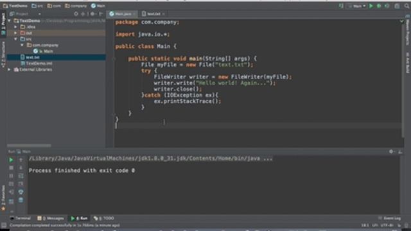This screenshot has height=231, width=411.
Task: Open Run panel gear settings icon
Action: tap(391, 151)
